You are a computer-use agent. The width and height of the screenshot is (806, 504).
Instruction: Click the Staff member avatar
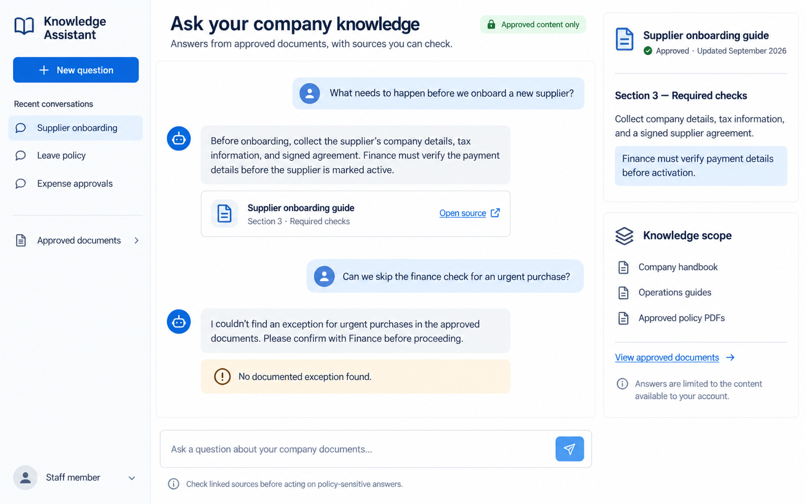tap(25, 478)
